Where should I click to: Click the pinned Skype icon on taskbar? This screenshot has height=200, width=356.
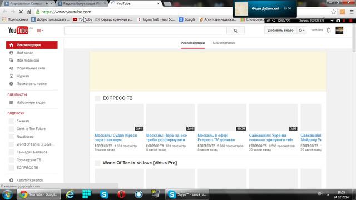(104, 194)
